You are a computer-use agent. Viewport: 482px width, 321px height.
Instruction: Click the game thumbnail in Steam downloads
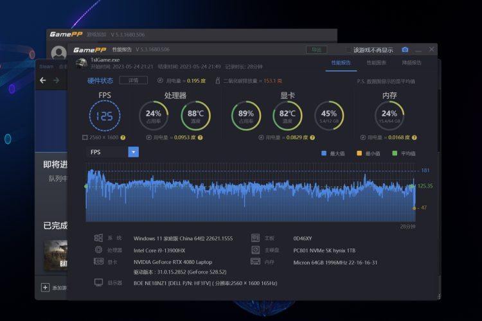(x=56, y=256)
